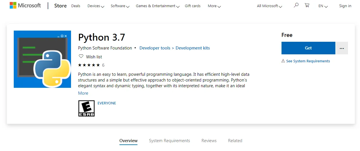This screenshot has width=360, height=151.
Task: Expand the description with More link
Action: pyautogui.click(x=83, y=93)
